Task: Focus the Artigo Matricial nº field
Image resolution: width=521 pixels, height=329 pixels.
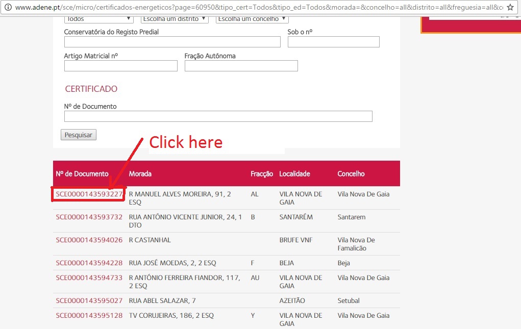Action: (120, 66)
